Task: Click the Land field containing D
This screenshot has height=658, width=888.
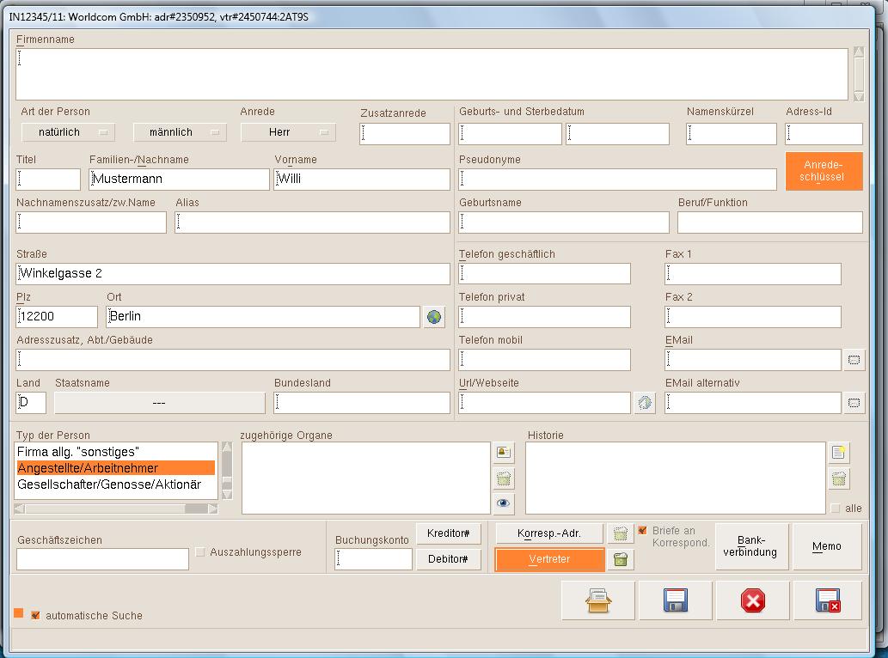Action: 31,403
